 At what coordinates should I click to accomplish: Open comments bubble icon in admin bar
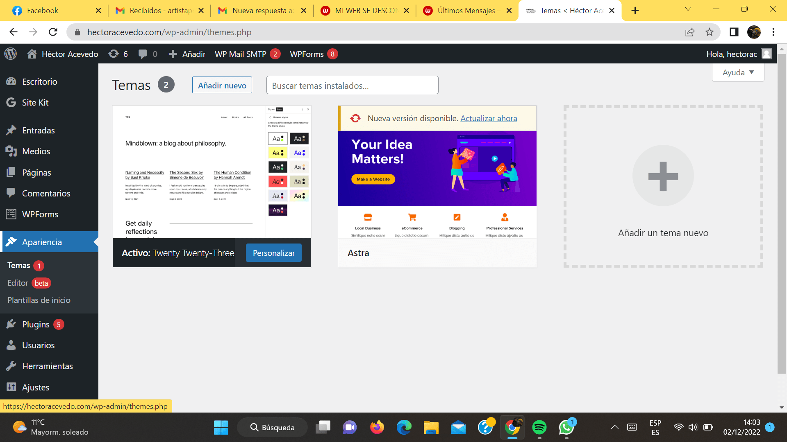148,54
